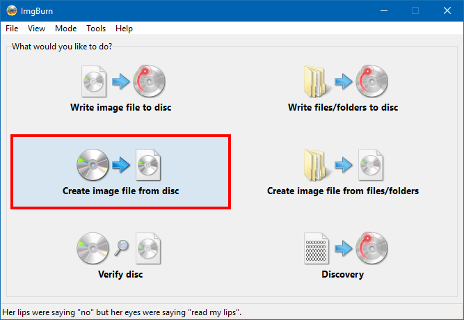The height and width of the screenshot is (320, 464).
Task: Open the Help menu
Action: click(x=124, y=29)
